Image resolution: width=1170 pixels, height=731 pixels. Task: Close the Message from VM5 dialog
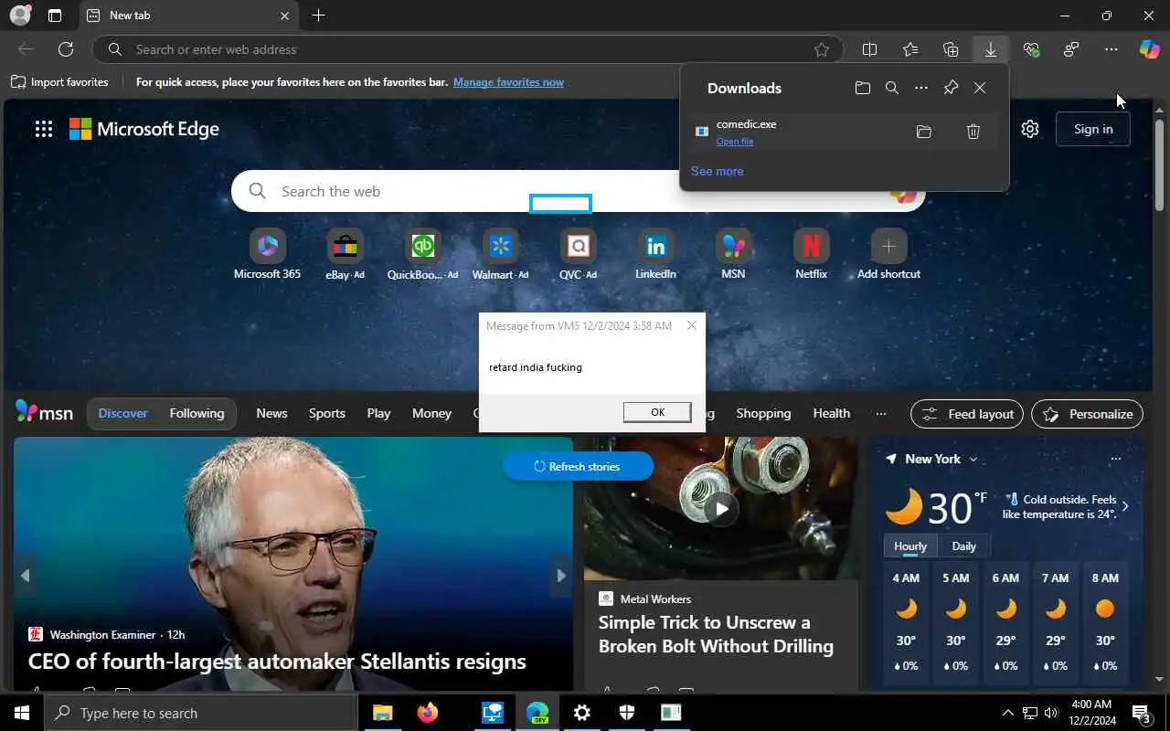coord(692,325)
